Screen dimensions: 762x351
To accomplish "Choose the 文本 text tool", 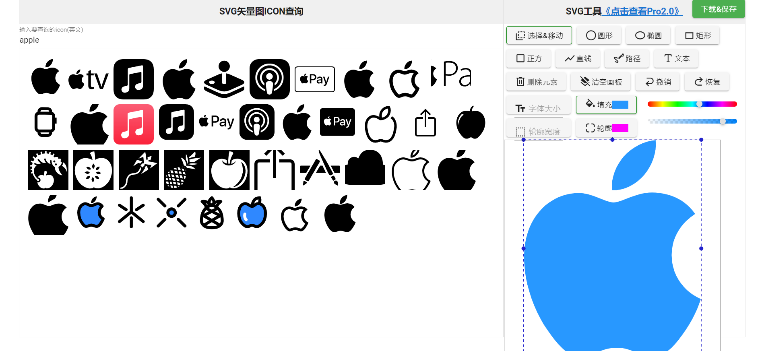I will click(x=676, y=58).
